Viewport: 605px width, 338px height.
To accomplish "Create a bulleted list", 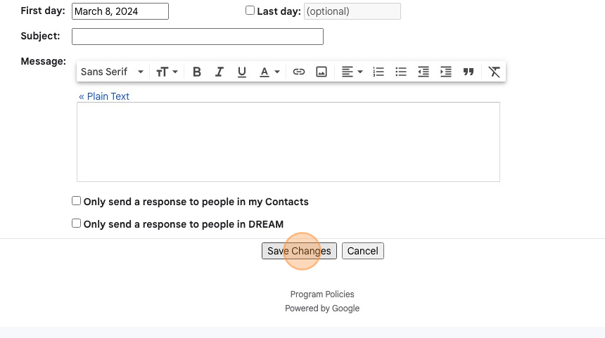I will 400,72.
